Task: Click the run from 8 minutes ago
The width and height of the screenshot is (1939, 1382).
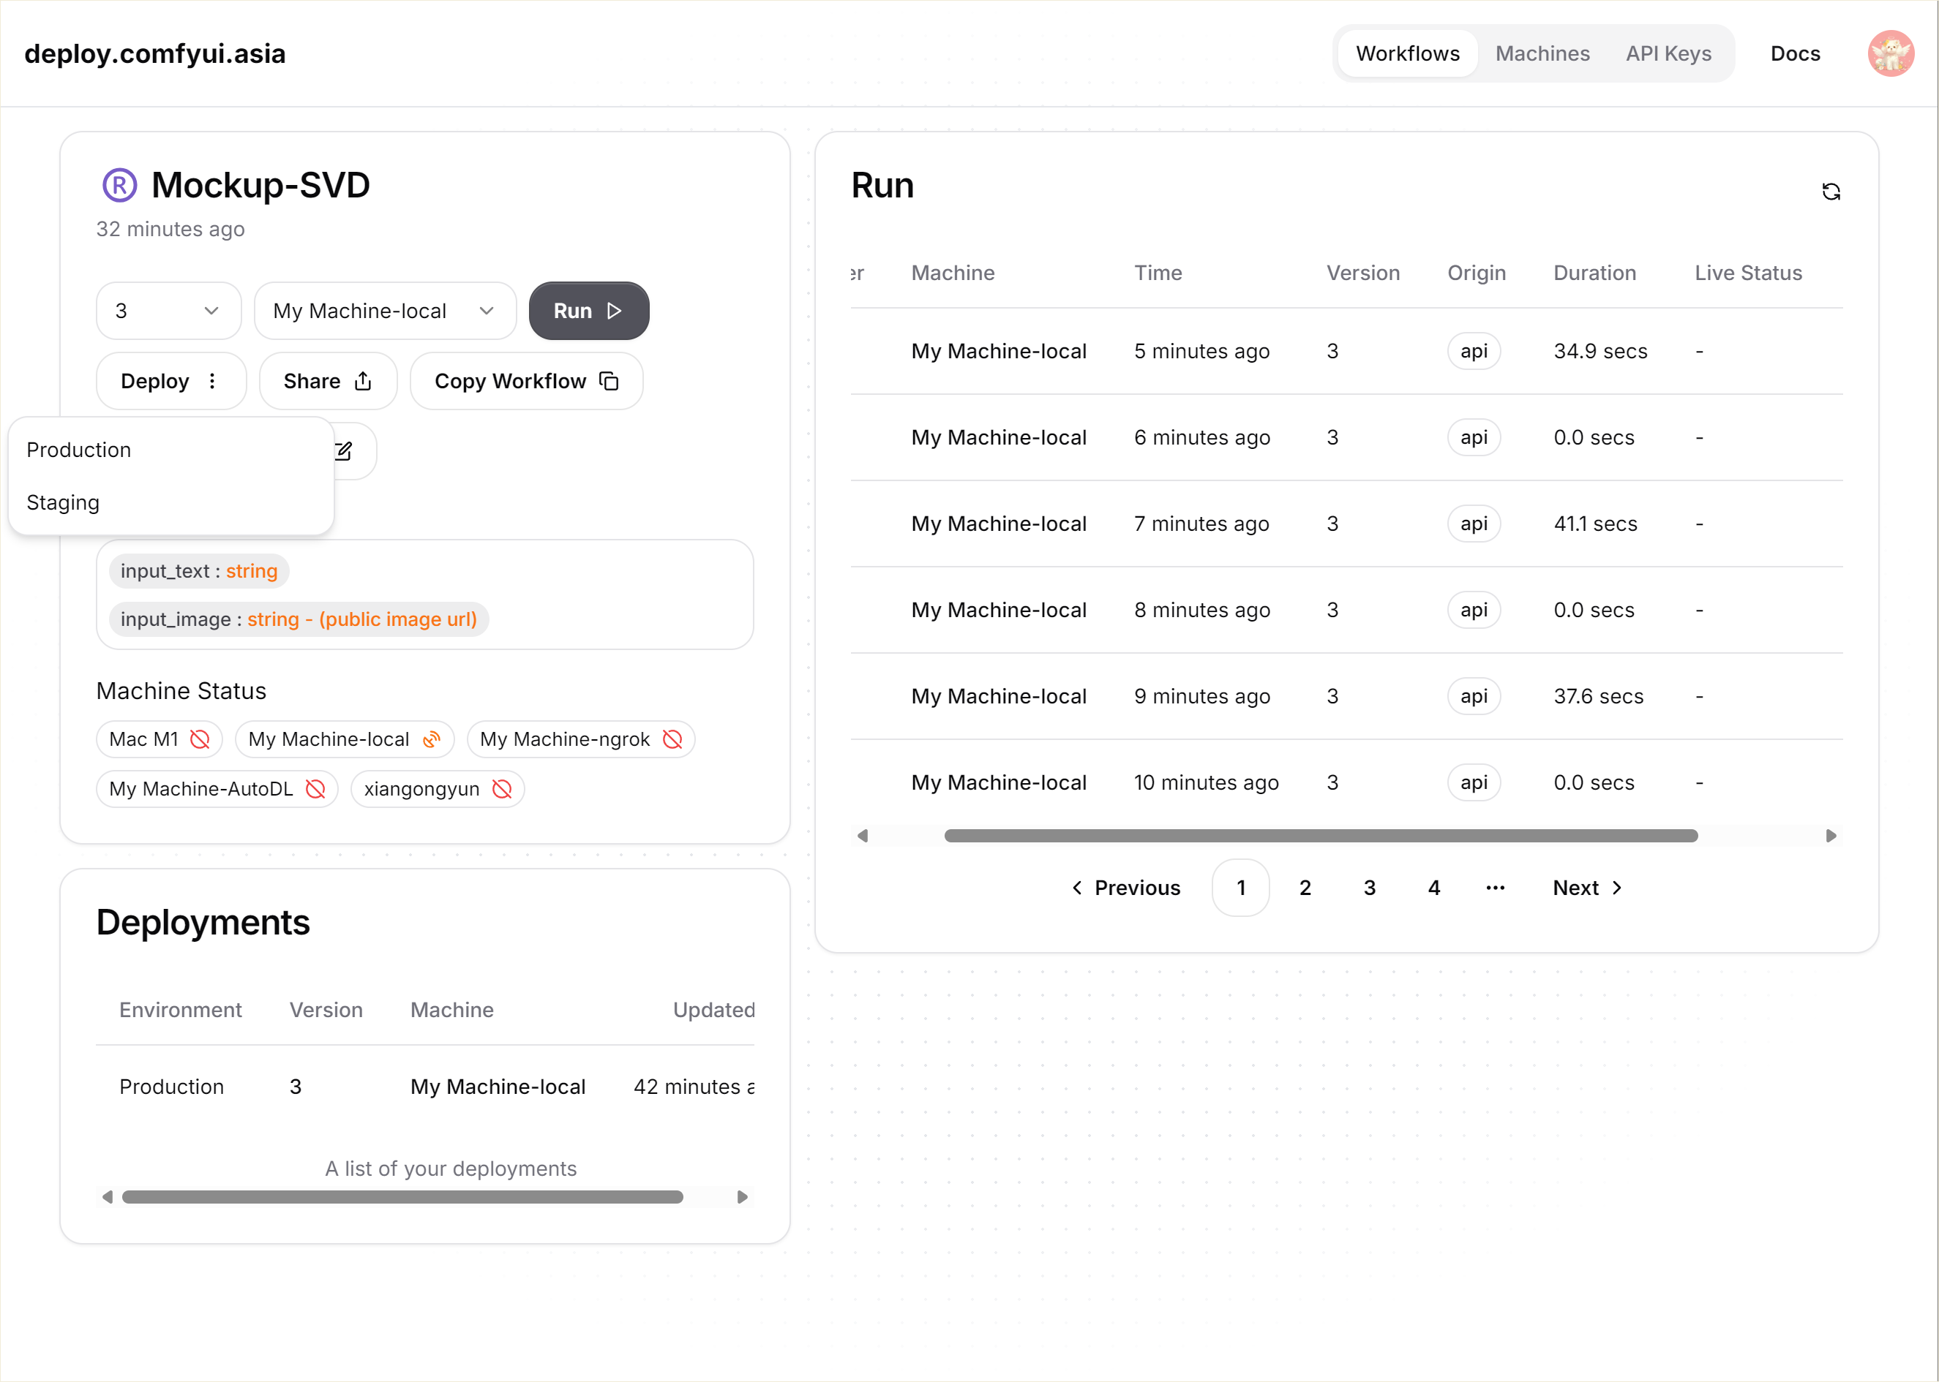Action: click(x=1346, y=610)
